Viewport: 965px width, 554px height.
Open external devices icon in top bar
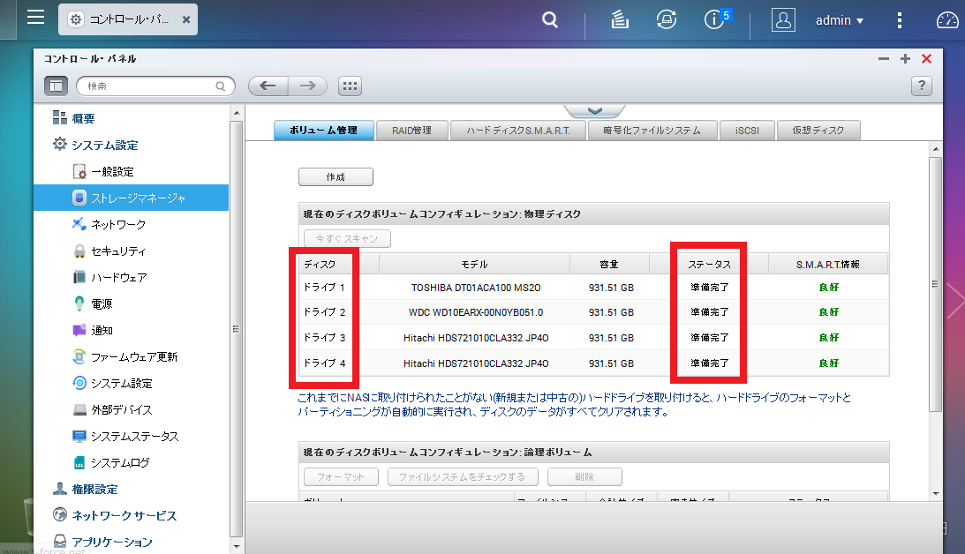click(667, 19)
